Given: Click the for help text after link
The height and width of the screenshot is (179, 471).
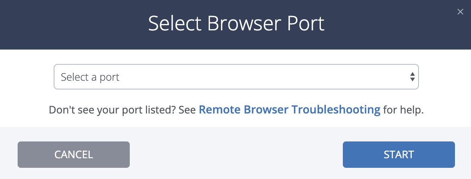Looking at the screenshot, I should coord(403,110).
